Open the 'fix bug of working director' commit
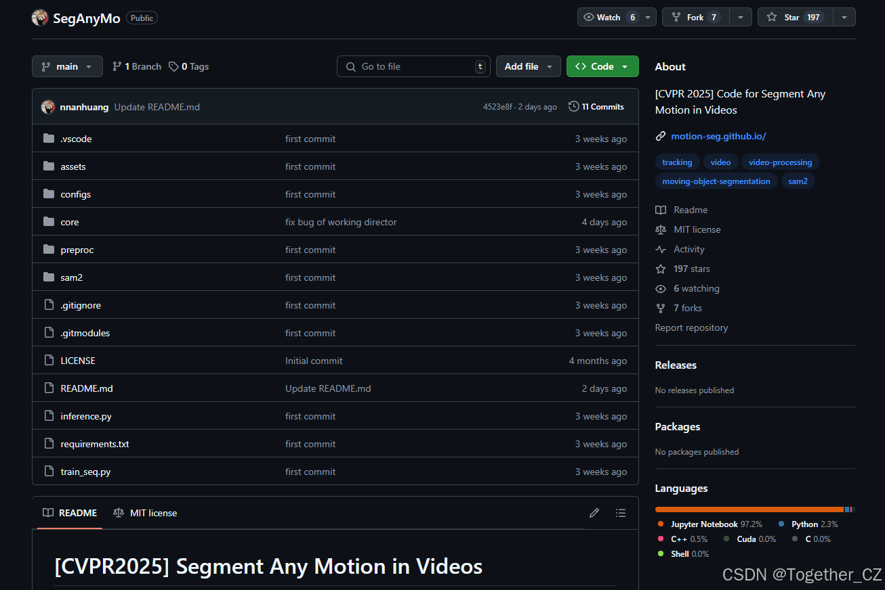 (341, 222)
